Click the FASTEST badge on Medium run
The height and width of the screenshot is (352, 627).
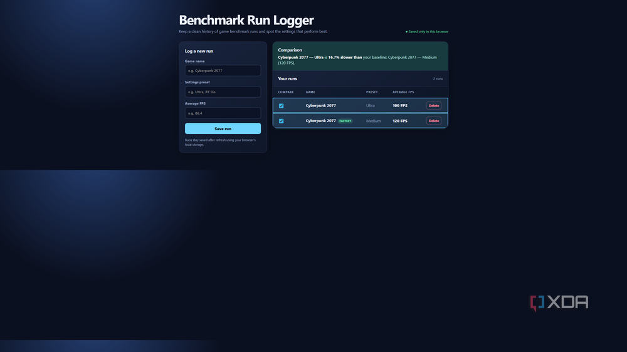click(x=345, y=121)
